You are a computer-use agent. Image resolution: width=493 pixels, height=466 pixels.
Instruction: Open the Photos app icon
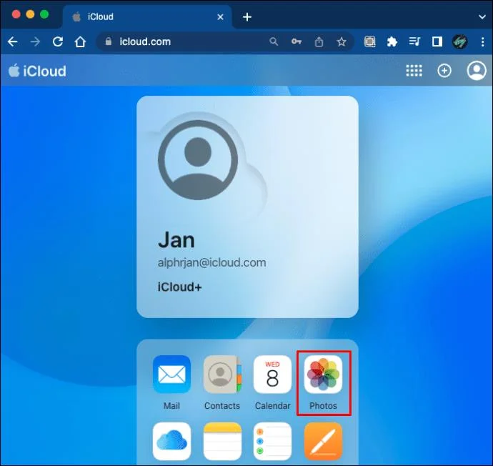coord(323,375)
